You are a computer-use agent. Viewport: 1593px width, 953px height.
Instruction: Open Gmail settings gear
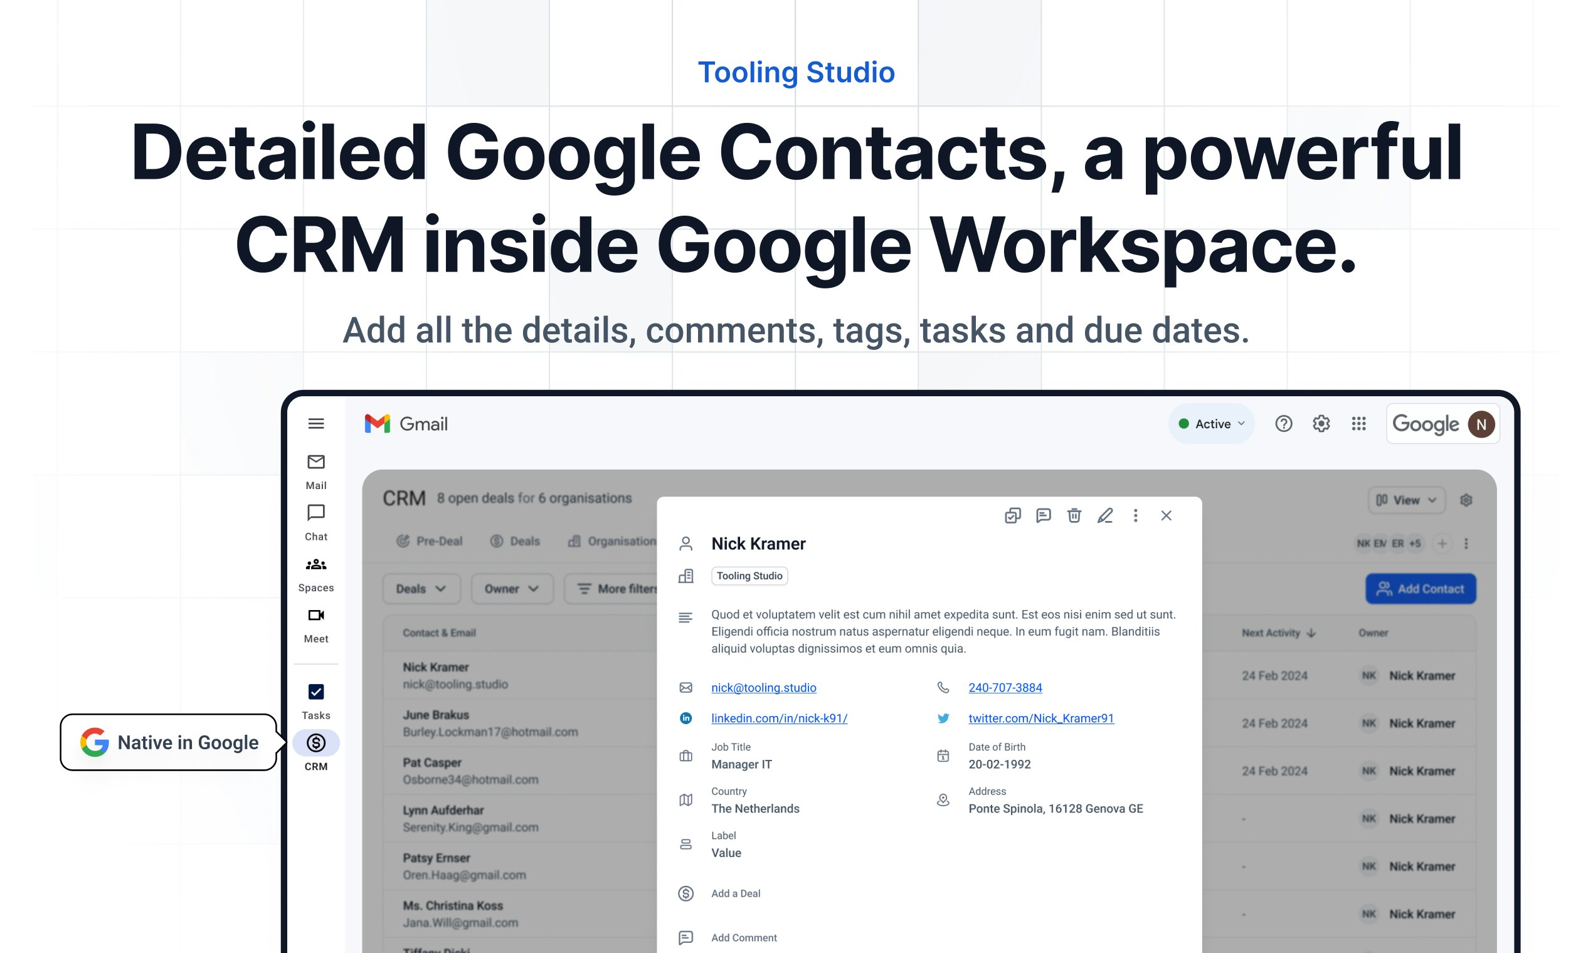[x=1321, y=424]
